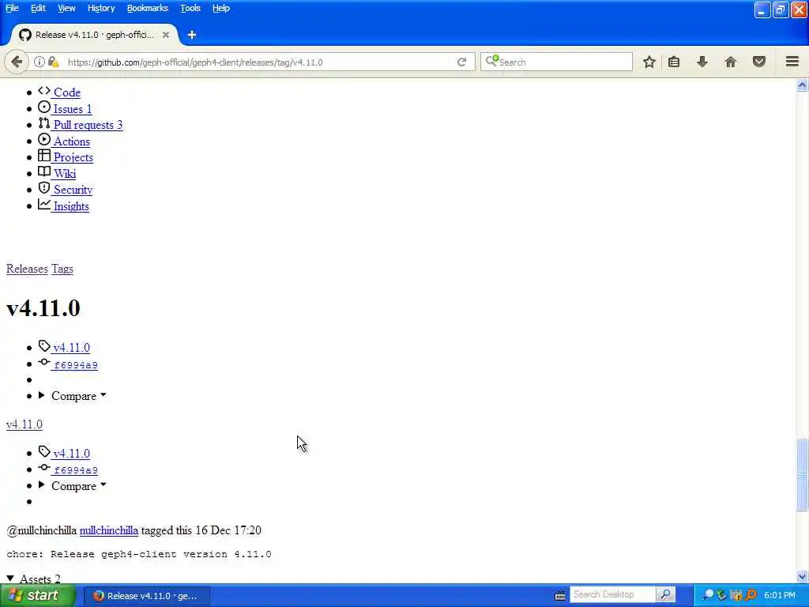Click the search engine magnifier icon

(x=491, y=61)
